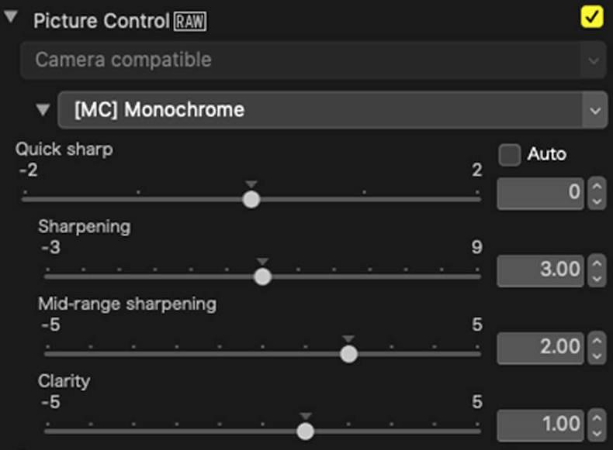613x450 pixels.
Task: Click the Mid-range sharpening slider handle
Action: coord(348,354)
